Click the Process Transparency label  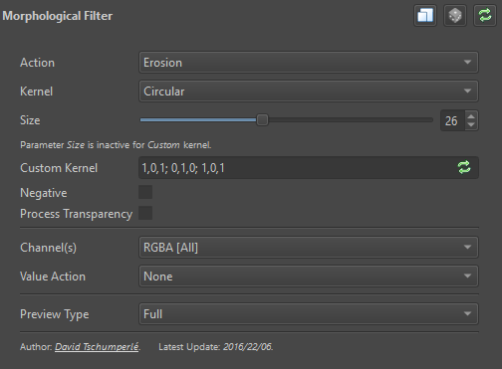pyautogui.click(x=76, y=214)
